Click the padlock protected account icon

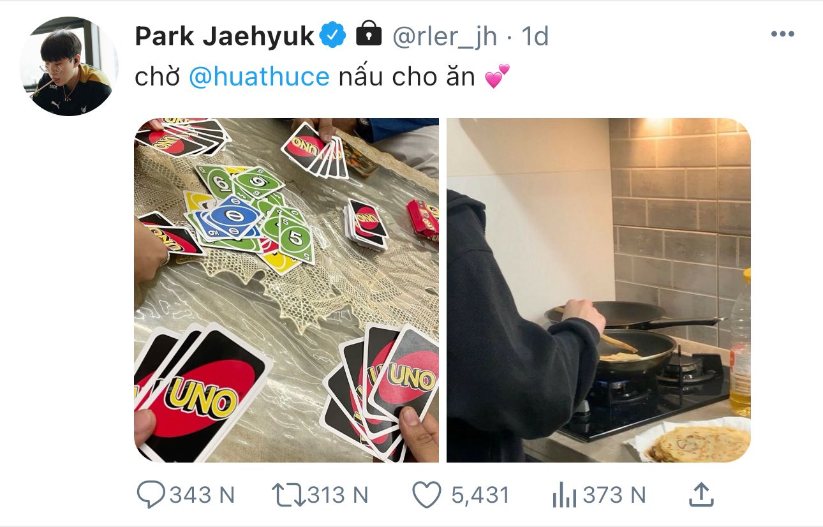368,34
